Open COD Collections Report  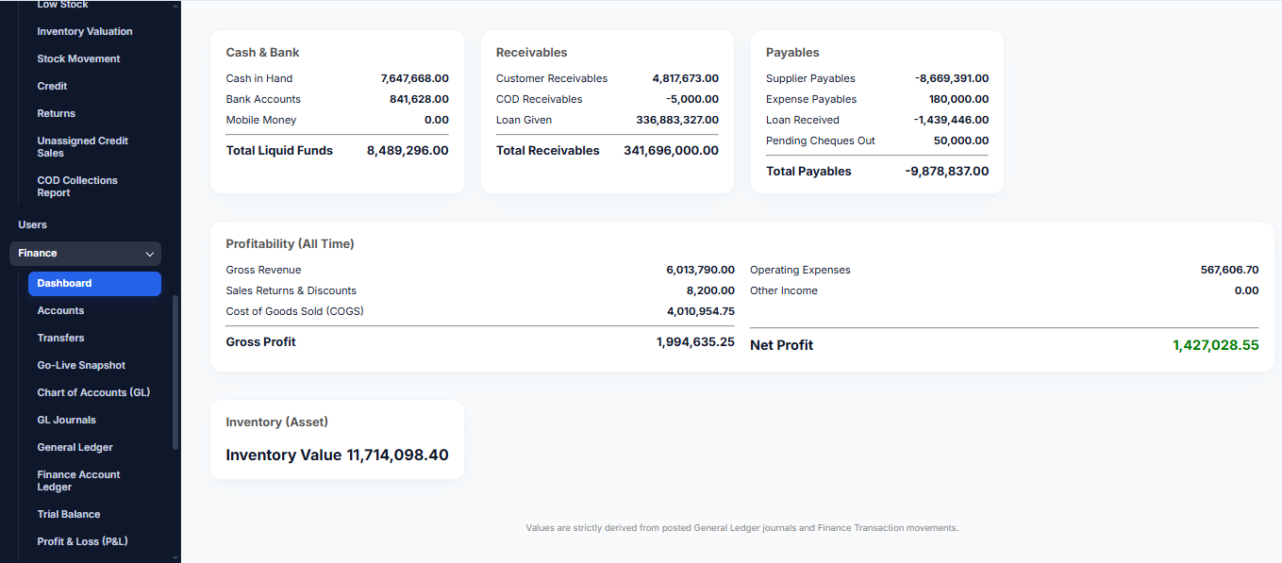coord(77,186)
